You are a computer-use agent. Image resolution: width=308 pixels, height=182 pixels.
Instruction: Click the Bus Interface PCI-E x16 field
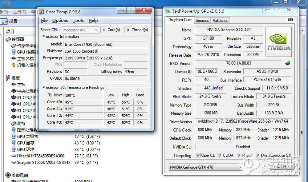(267, 80)
